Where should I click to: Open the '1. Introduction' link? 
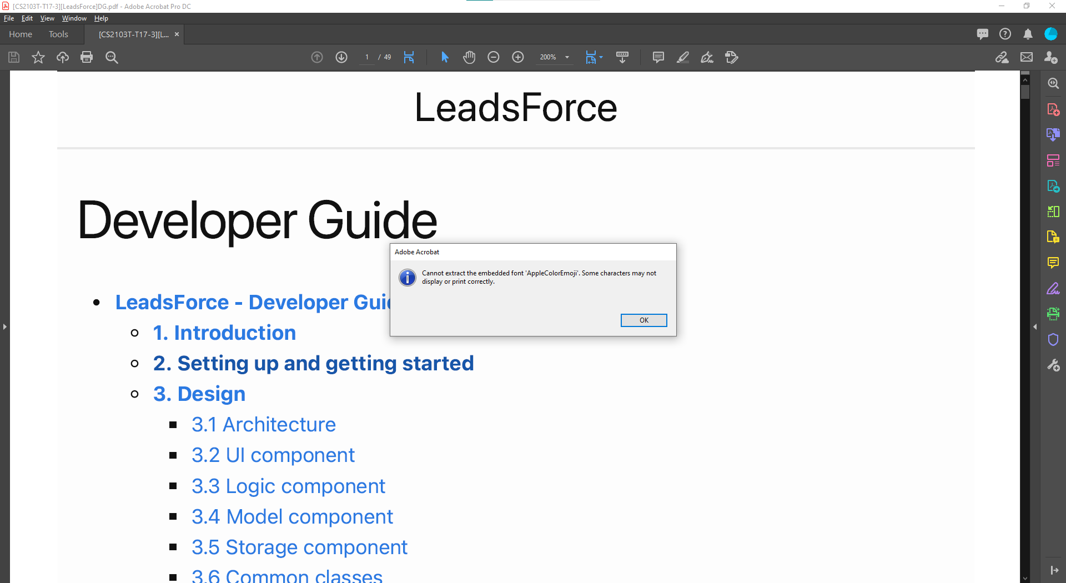[224, 333]
